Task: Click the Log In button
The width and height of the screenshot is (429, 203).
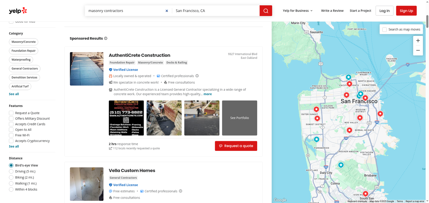Action: (x=384, y=11)
